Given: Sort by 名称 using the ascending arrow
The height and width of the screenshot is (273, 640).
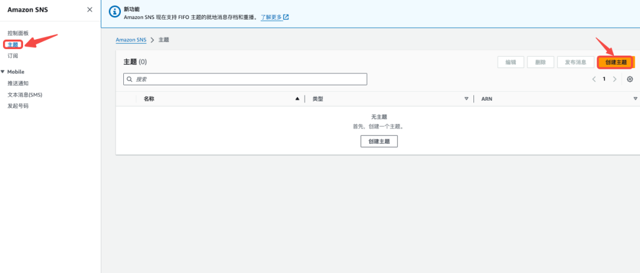Looking at the screenshot, I should [297, 99].
